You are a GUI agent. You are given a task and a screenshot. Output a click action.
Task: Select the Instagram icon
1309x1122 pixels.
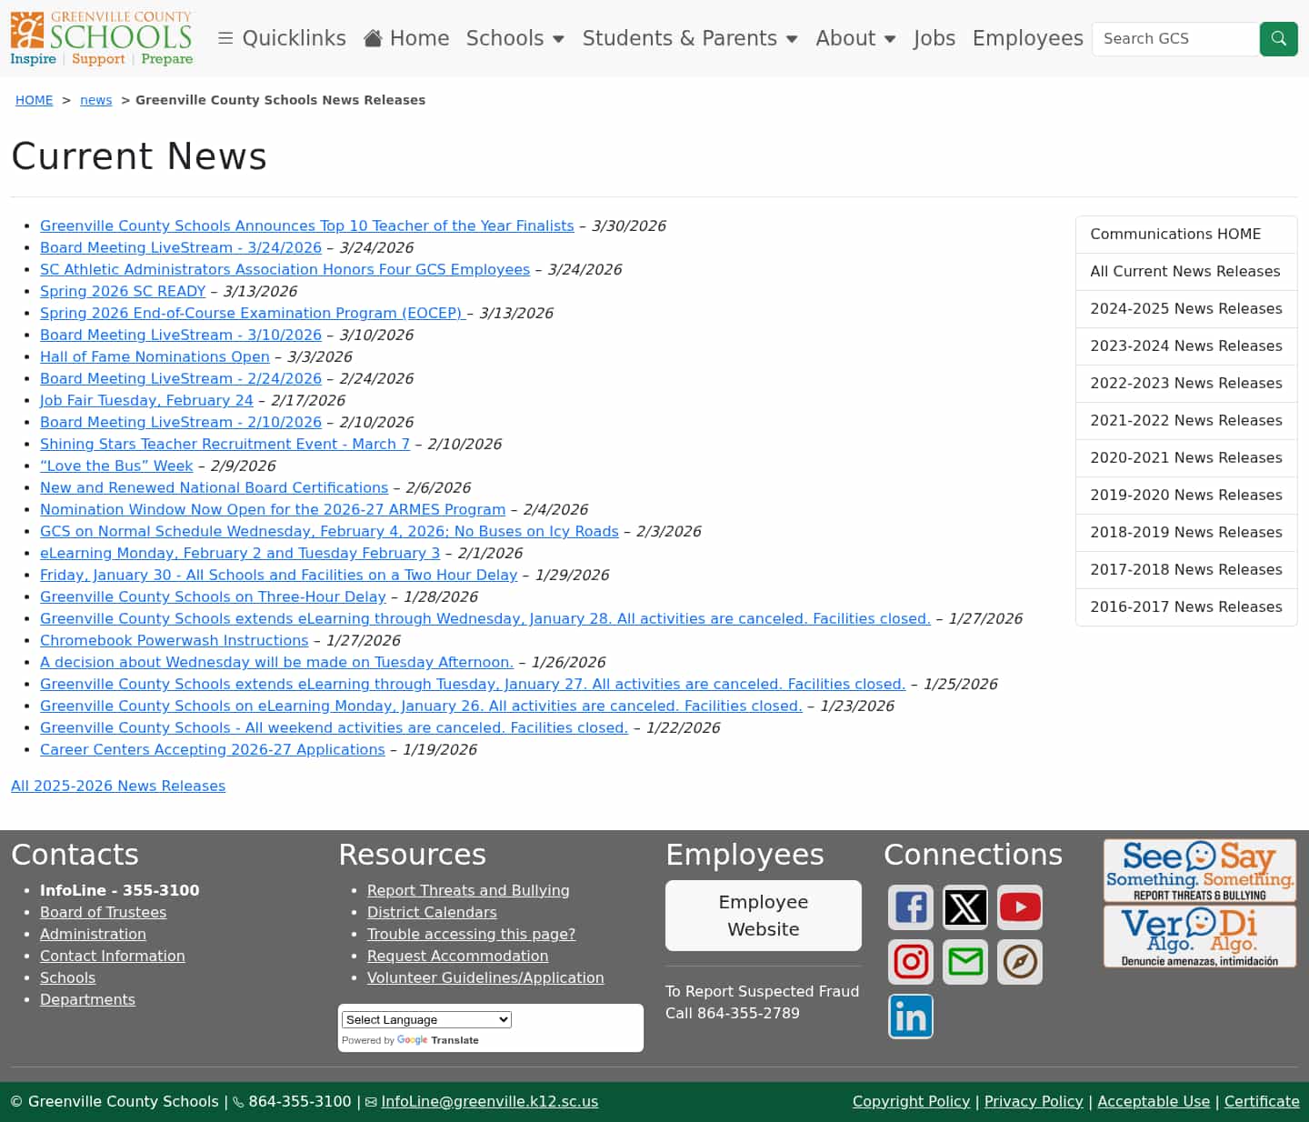910,961
